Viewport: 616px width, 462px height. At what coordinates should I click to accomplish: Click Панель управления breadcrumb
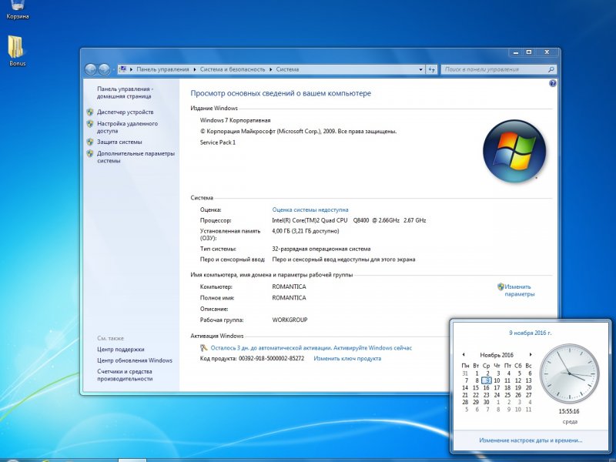[162, 69]
